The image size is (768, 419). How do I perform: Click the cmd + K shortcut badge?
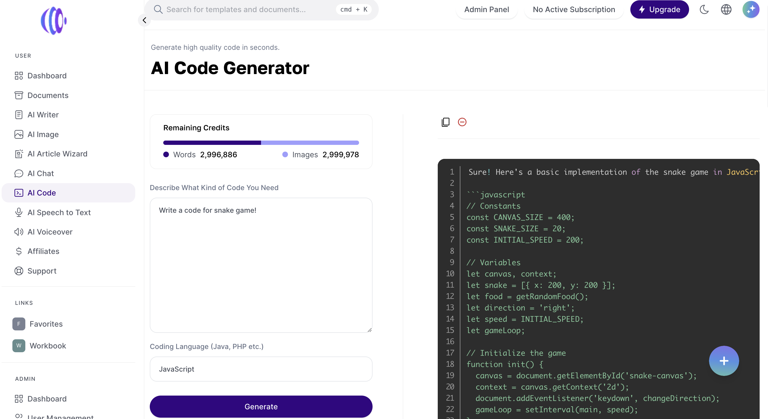point(354,9)
